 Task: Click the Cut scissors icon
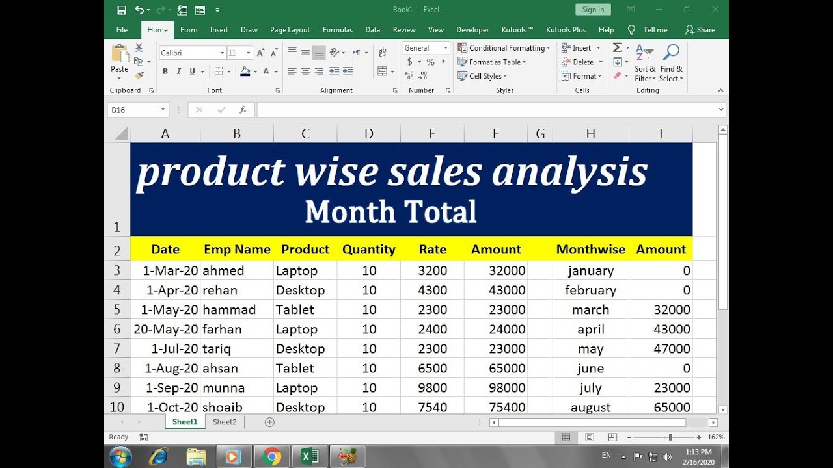click(x=139, y=48)
